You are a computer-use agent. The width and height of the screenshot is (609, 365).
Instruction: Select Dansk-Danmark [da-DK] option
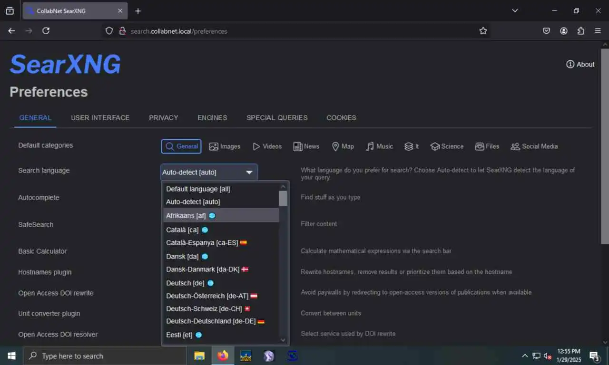pos(221,269)
